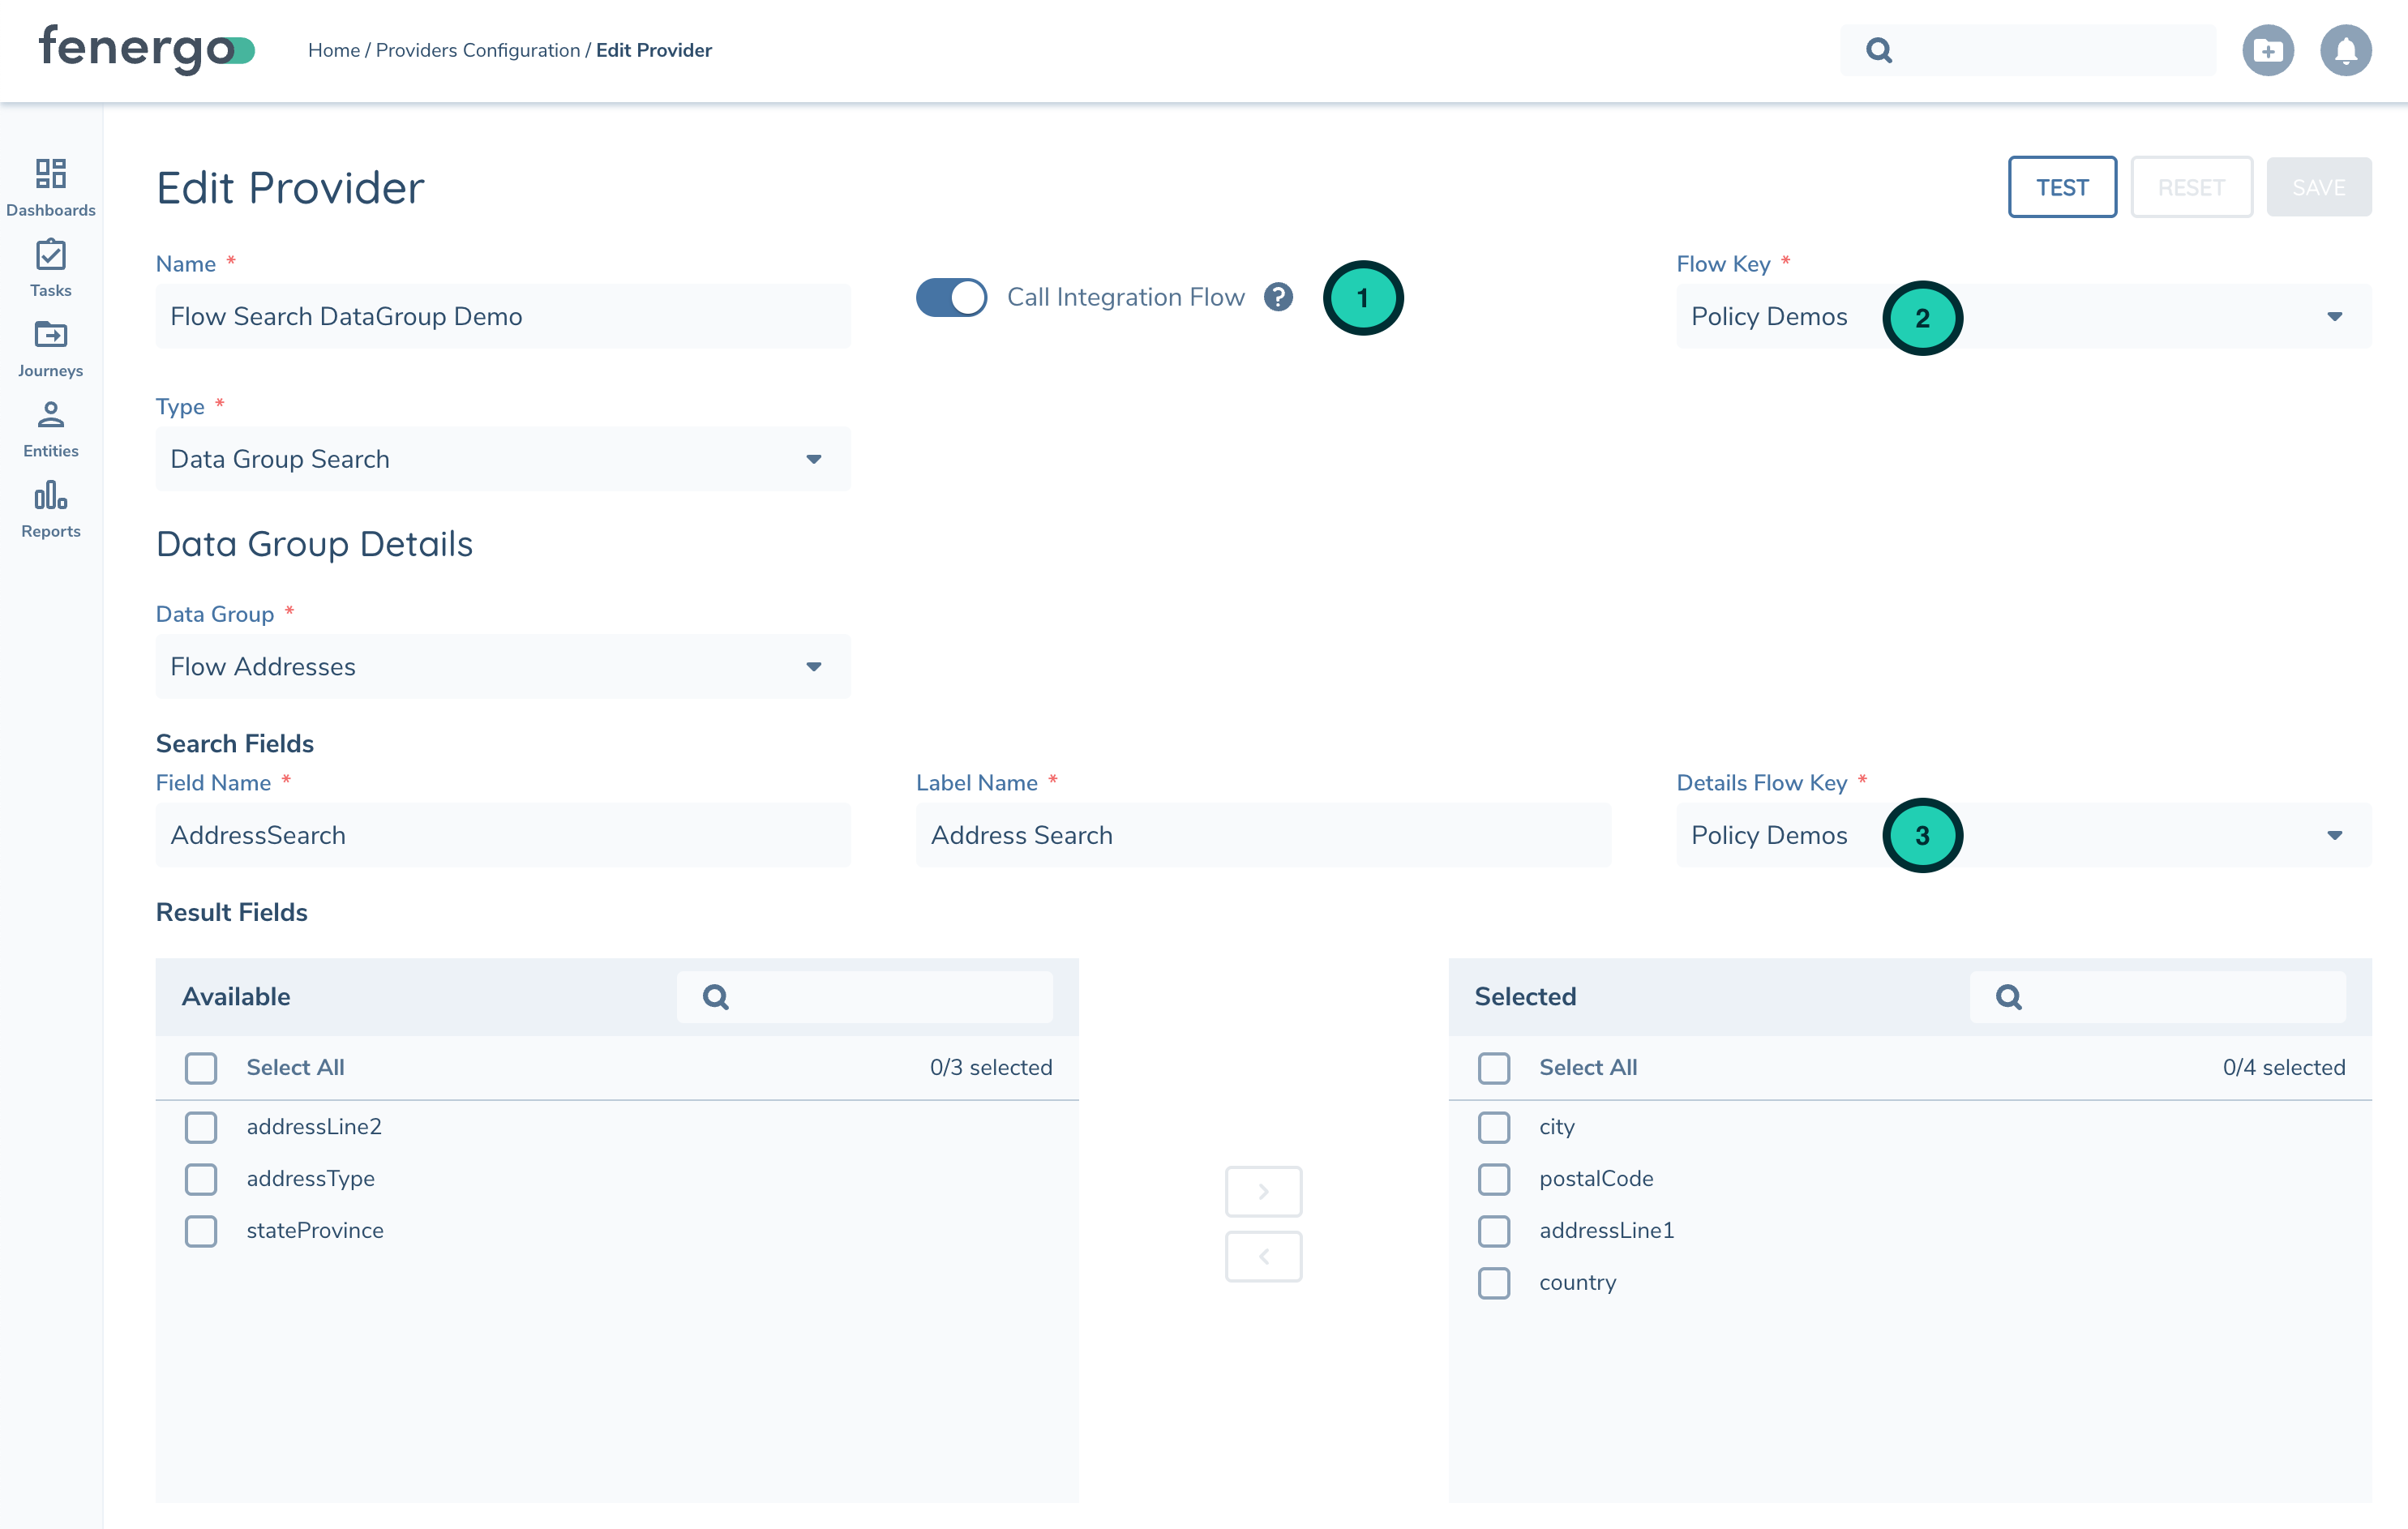
Task: Click the Field Name input
Action: coord(502,835)
